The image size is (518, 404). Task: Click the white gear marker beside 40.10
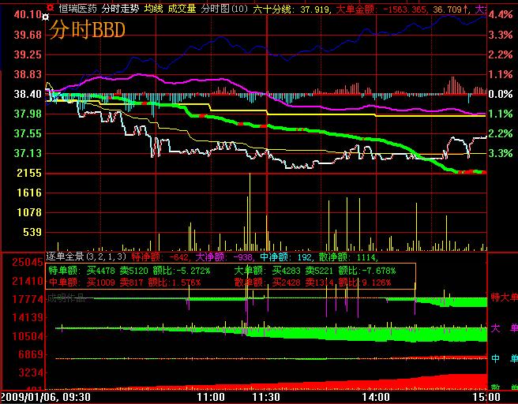[x=46, y=17]
